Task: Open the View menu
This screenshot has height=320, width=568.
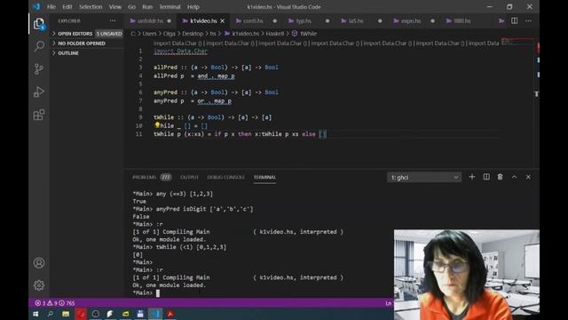Action: point(115,7)
